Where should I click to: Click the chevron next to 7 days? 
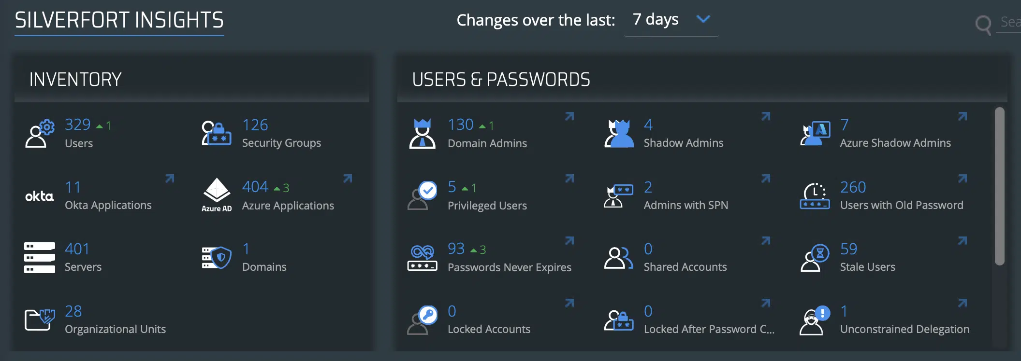point(703,19)
